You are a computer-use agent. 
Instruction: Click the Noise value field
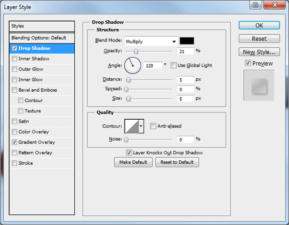(185, 140)
